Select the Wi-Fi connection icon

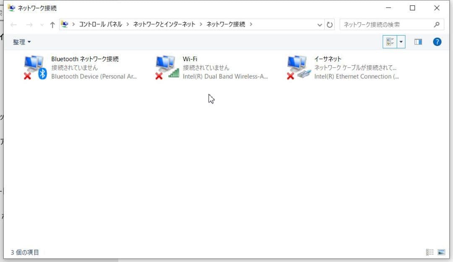pos(167,65)
